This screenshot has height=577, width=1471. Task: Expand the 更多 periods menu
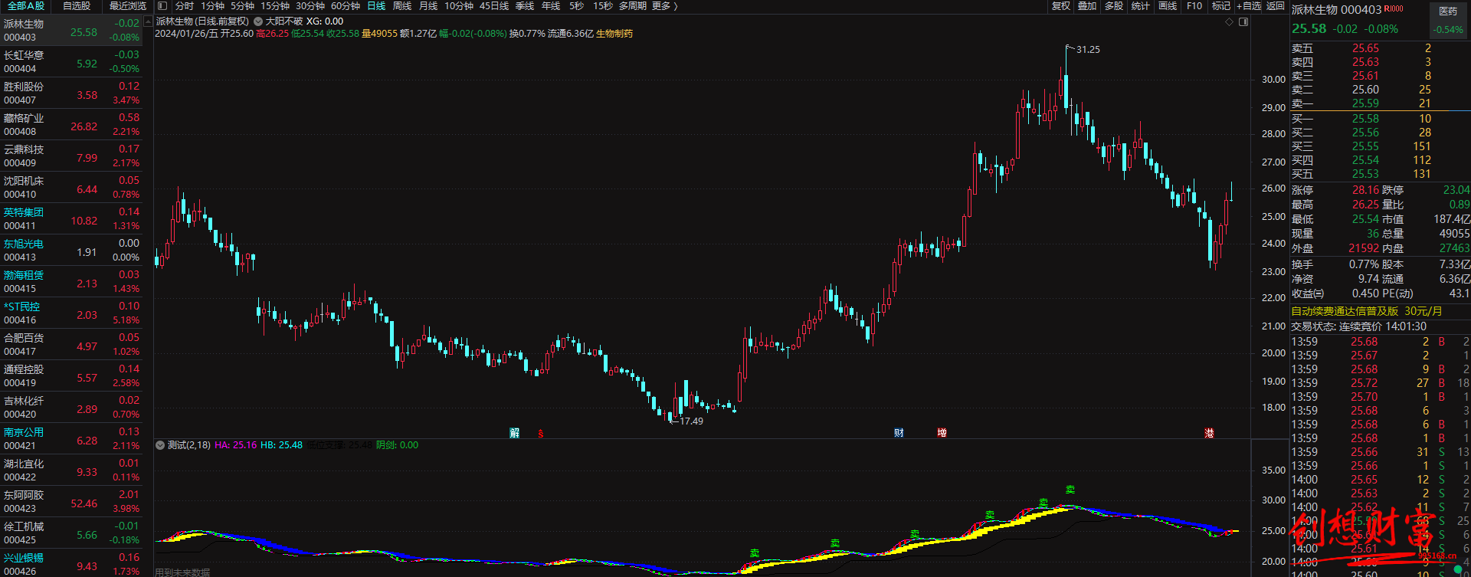pos(665,6)
